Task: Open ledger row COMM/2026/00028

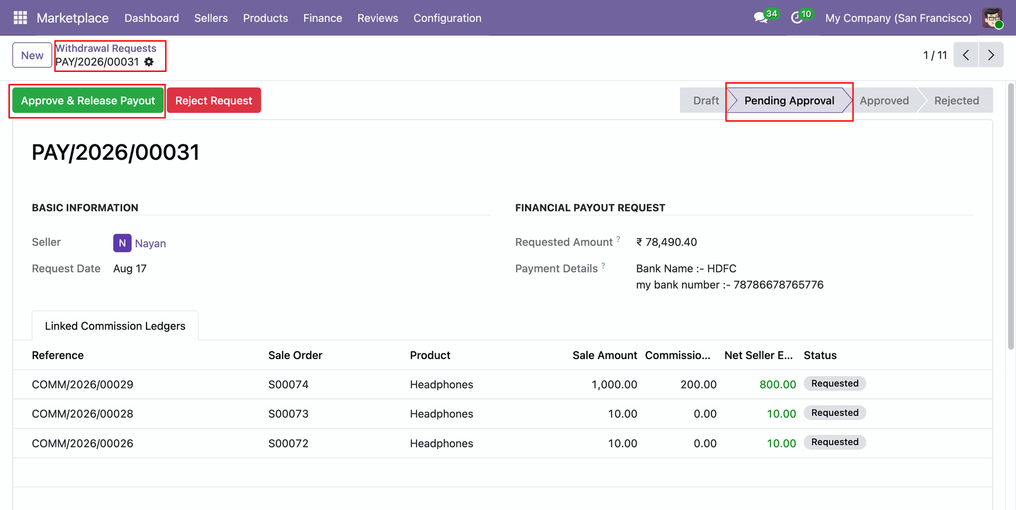Action: pos(503,414)
